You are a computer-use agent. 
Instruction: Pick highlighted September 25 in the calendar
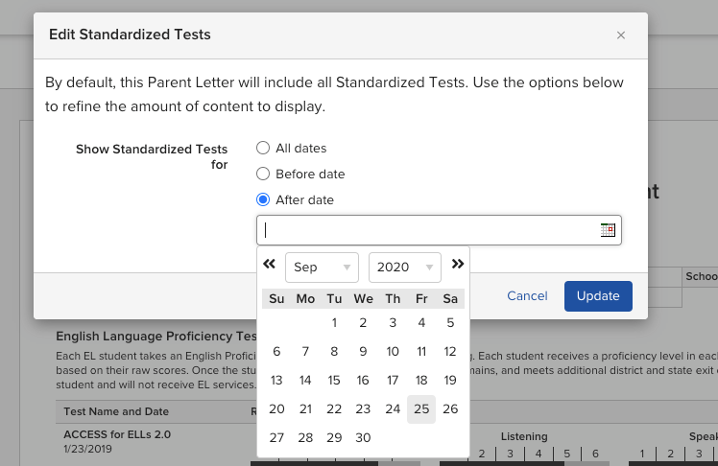421,409
